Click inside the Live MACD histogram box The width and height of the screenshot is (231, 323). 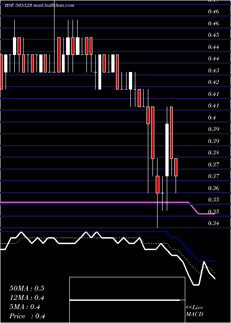(127, 300)
